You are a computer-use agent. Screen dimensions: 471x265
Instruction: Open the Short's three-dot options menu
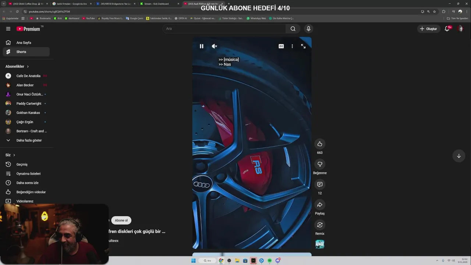pos(292,46)
